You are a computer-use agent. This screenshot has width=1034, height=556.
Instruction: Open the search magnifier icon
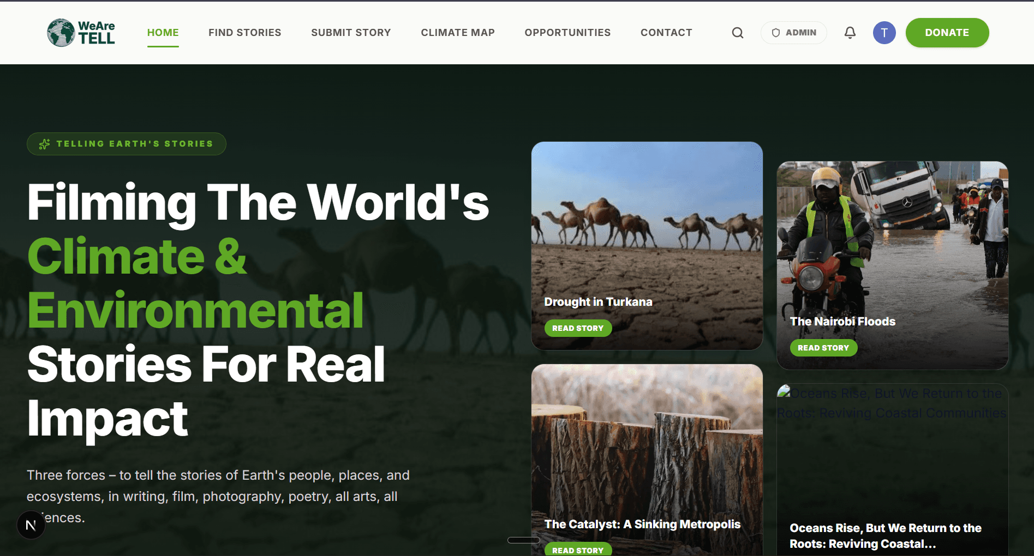(x=738, y=33)
